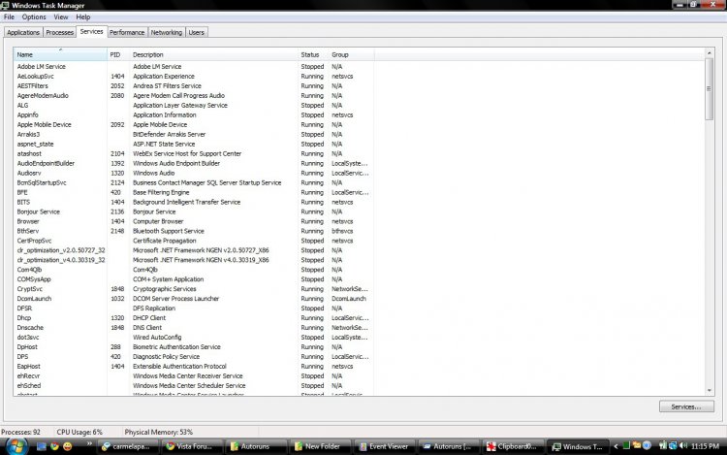Click volume speaker tray icon
Viewport: 727px width, 455px height.
click(683, 446)
